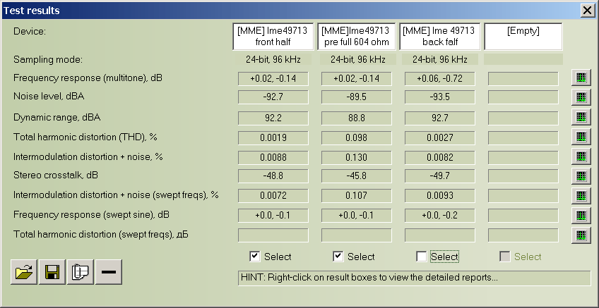Open graph for Frequency response (swept sine)
Screen dimensions: 599x308
coord(581,215)
